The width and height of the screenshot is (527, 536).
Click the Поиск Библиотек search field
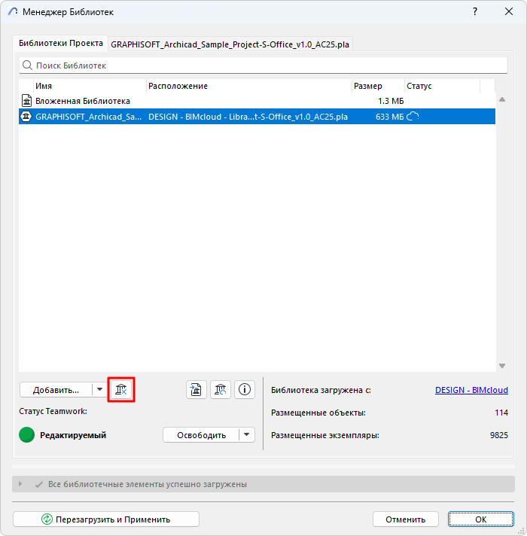[x=263, y=65]
